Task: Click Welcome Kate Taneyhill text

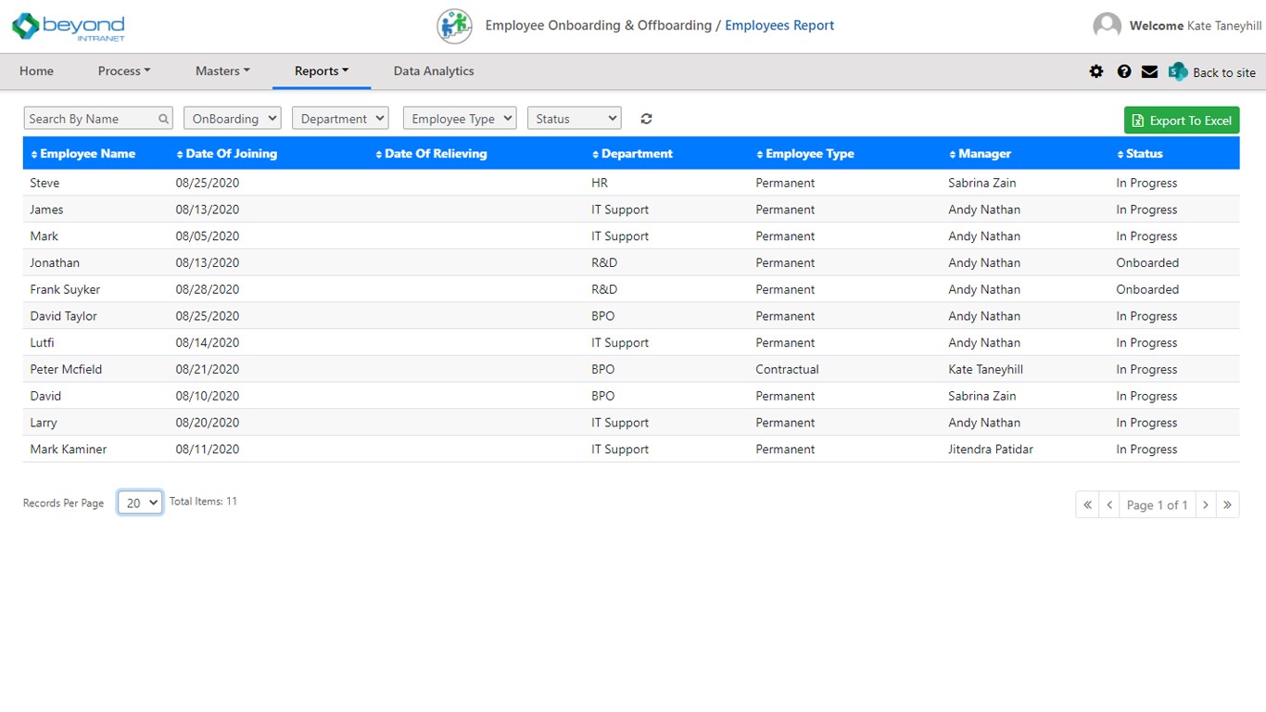Action: coord(1196,26)
